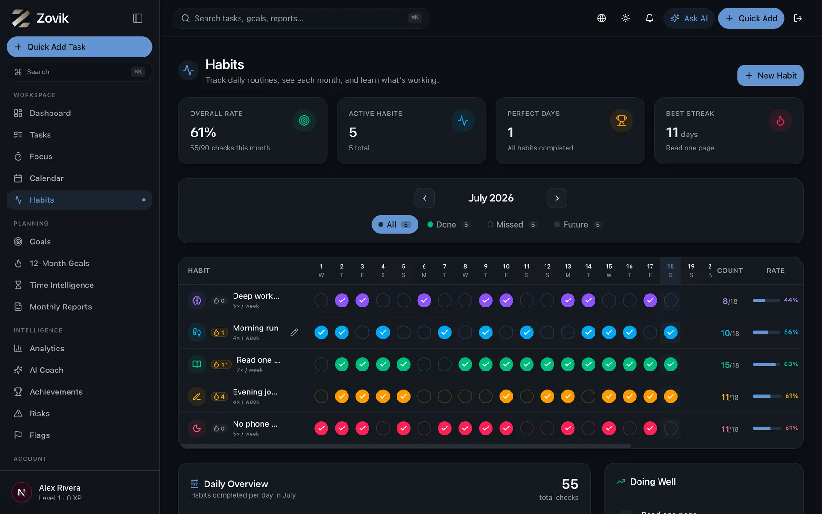Click Read one 83% rate bar
822x514 pixels.
click(x=766, y=364)
